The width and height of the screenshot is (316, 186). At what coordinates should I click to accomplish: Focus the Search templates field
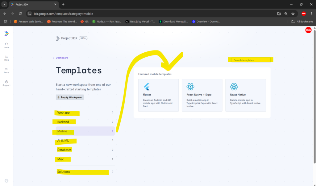(x=251, y=60)
